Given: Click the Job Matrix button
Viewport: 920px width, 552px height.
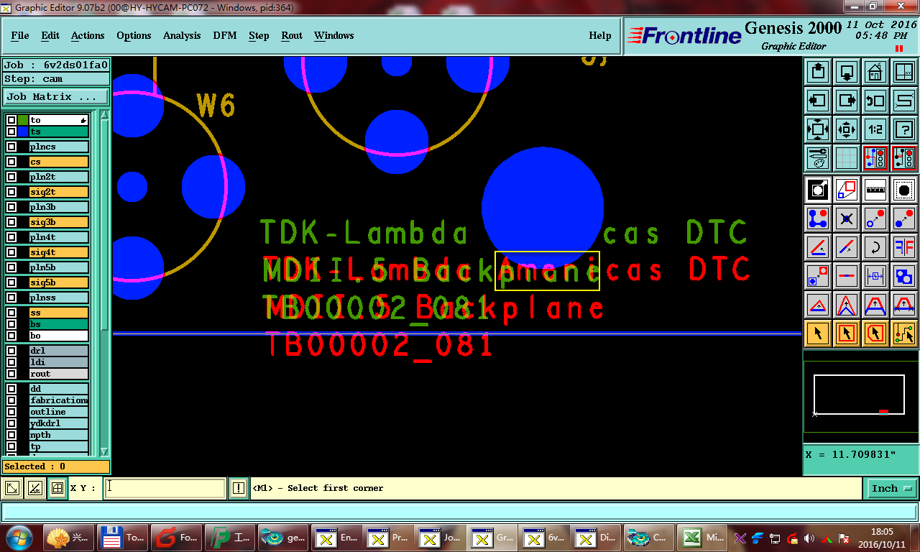Looking at the screenshot, I should click(x=56, y=96).
